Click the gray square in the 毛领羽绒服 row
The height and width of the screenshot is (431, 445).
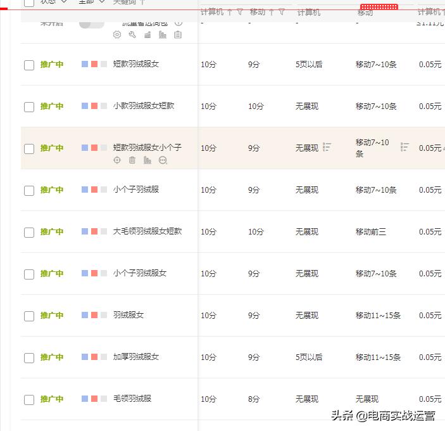[x=104, y=399]
